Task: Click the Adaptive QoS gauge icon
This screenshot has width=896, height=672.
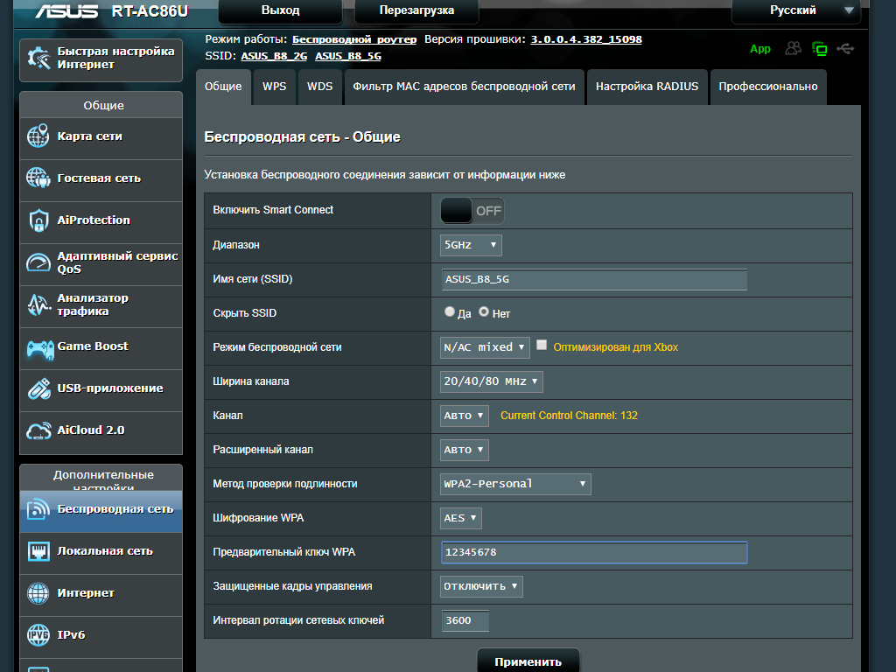Action: coord(38,262)
